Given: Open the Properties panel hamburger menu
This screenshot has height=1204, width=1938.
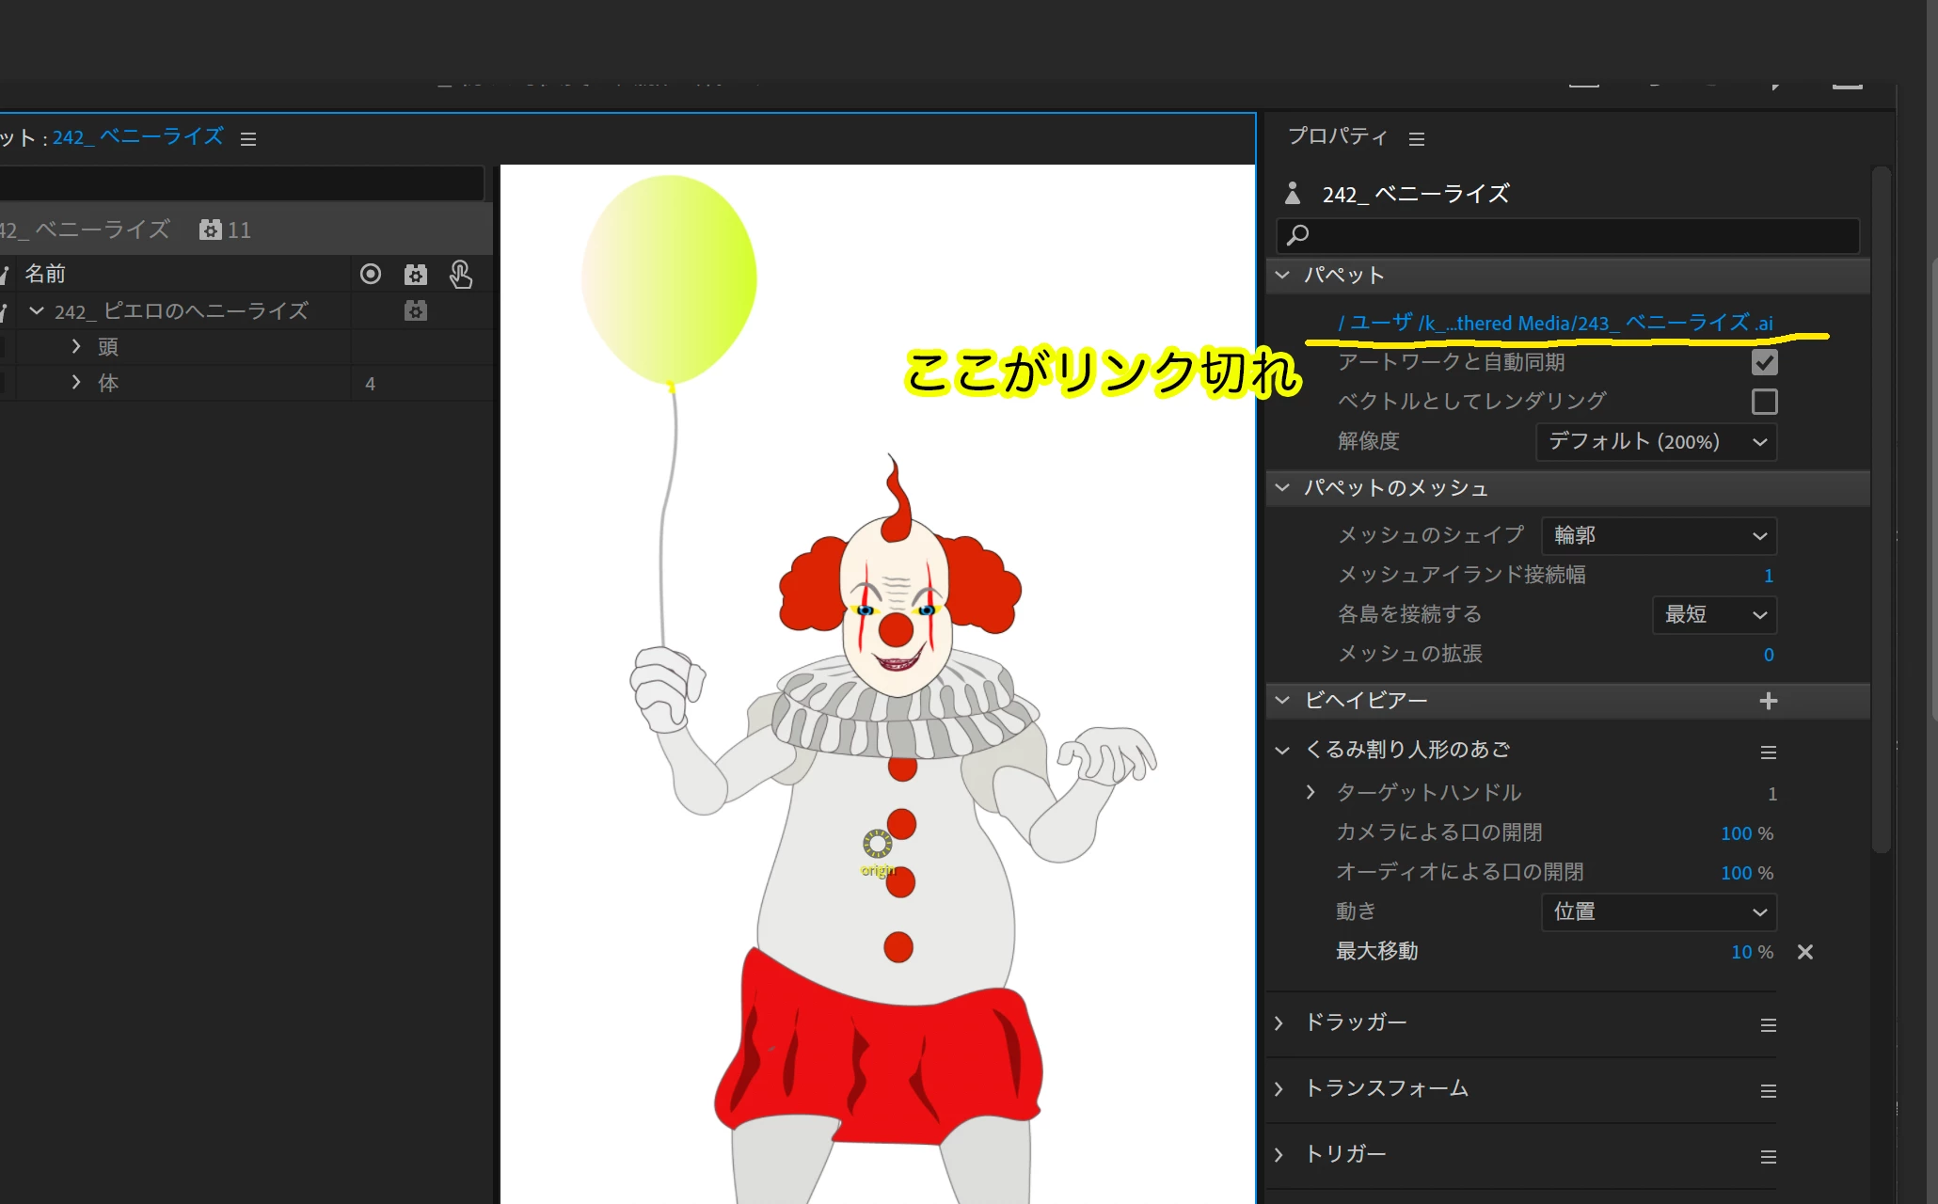Looking at the screenshot, I should point(1416,139).
